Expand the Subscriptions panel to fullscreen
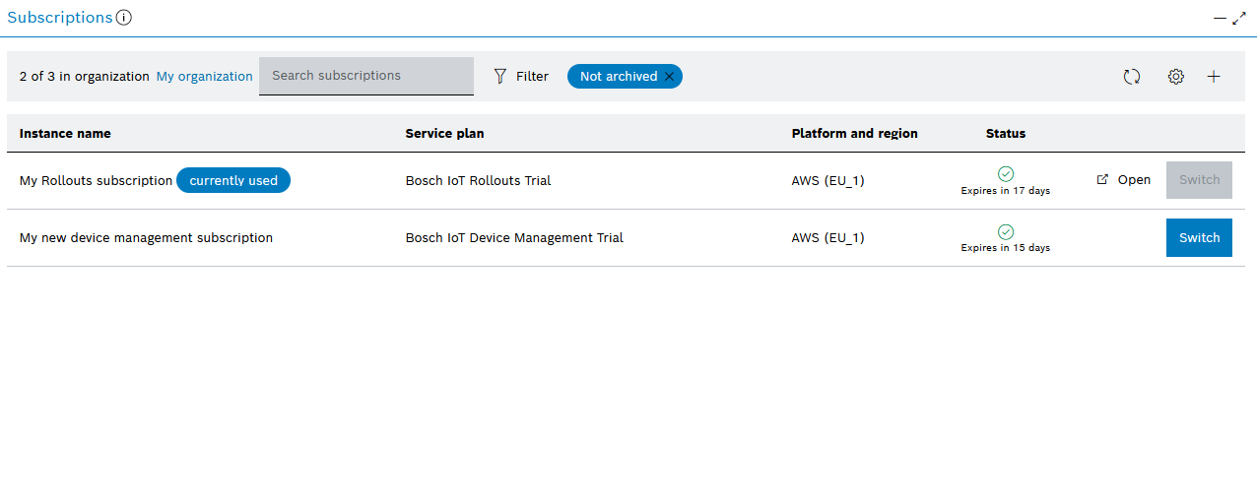The width and height of the screenshot is (1257, 502). click(x=1239, y=18)
